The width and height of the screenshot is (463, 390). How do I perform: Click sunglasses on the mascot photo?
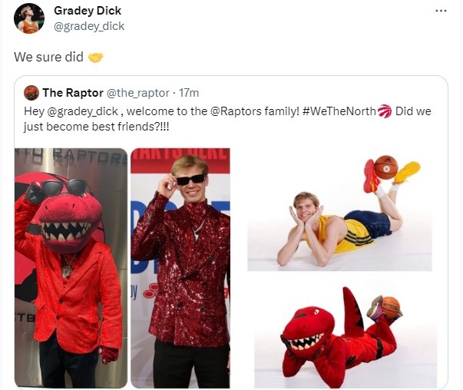(64, 188)
